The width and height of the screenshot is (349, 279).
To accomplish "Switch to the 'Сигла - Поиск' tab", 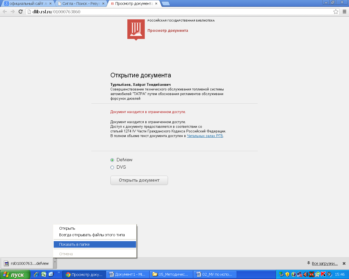I will coord(81,4).
